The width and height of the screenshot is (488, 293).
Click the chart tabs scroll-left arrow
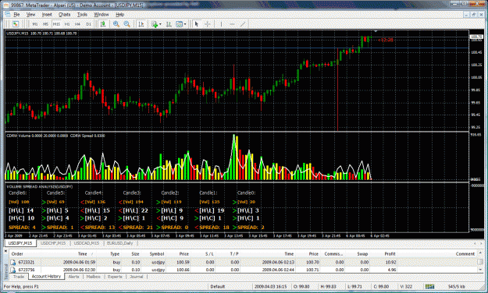(x=475, y=243)
